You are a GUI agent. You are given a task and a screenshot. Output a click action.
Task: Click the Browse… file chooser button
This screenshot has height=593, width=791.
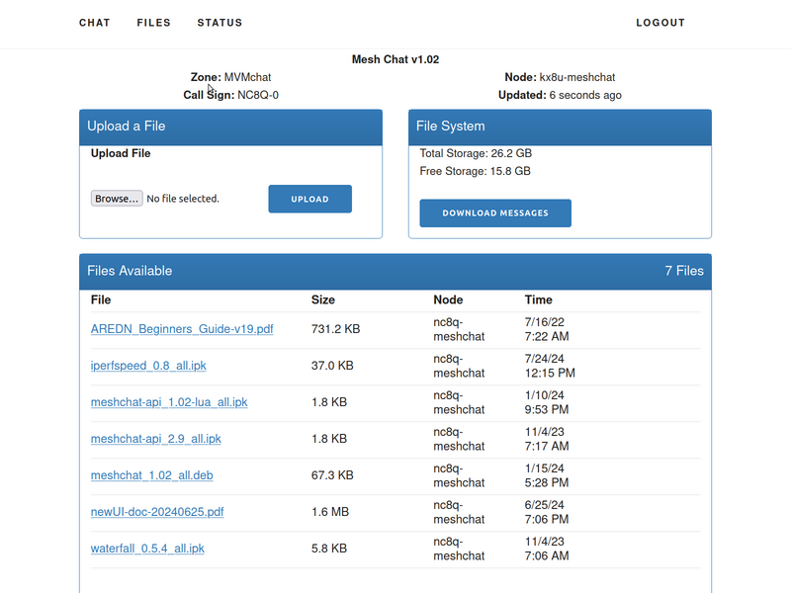[x=117, y=199]
